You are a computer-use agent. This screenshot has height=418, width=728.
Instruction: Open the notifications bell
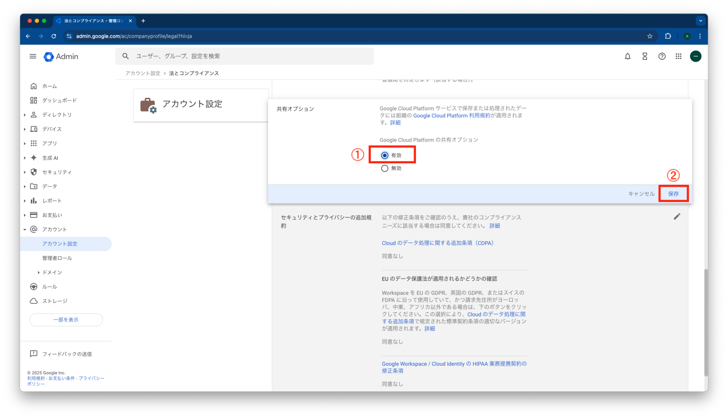[628, 56]
